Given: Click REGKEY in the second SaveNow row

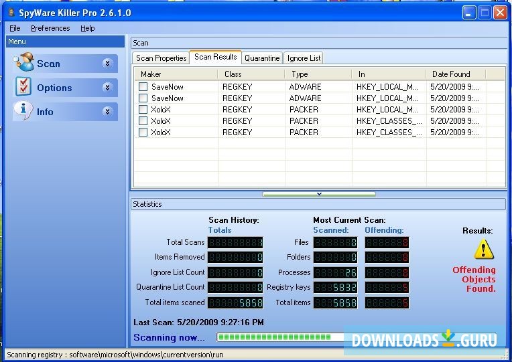Looking at the screenshot, I should [237, 98].
